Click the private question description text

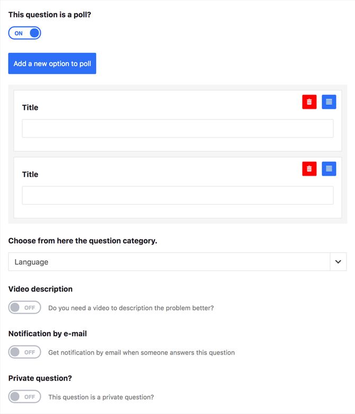[x=101, y=397]
